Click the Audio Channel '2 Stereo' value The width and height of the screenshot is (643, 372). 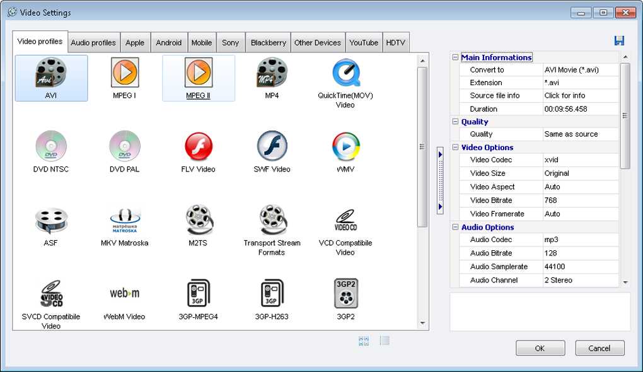click(581, 280)
